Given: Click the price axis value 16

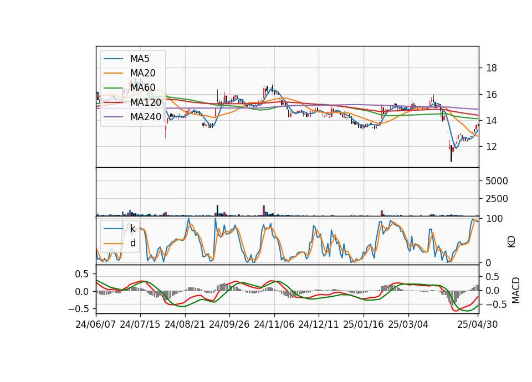Looking at the screenshot, I should tap(492, 95).
